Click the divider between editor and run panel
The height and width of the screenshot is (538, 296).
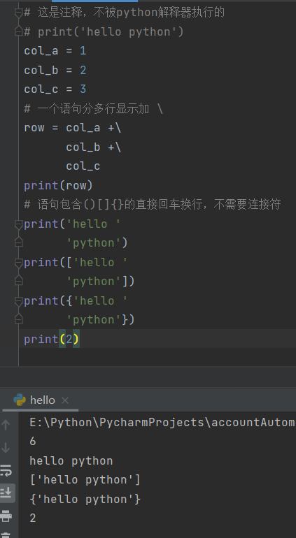click(x=148, y=367)
